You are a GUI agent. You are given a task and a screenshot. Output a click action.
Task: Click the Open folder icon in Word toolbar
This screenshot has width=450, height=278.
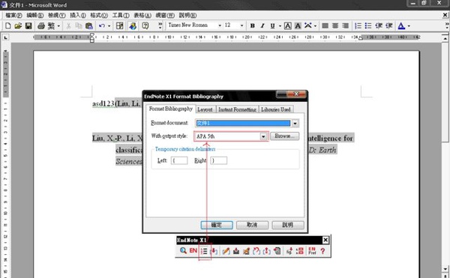(18, 25)
